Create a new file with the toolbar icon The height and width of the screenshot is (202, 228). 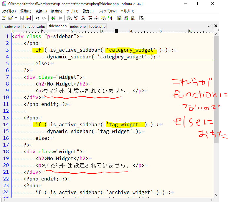[4, 18]
